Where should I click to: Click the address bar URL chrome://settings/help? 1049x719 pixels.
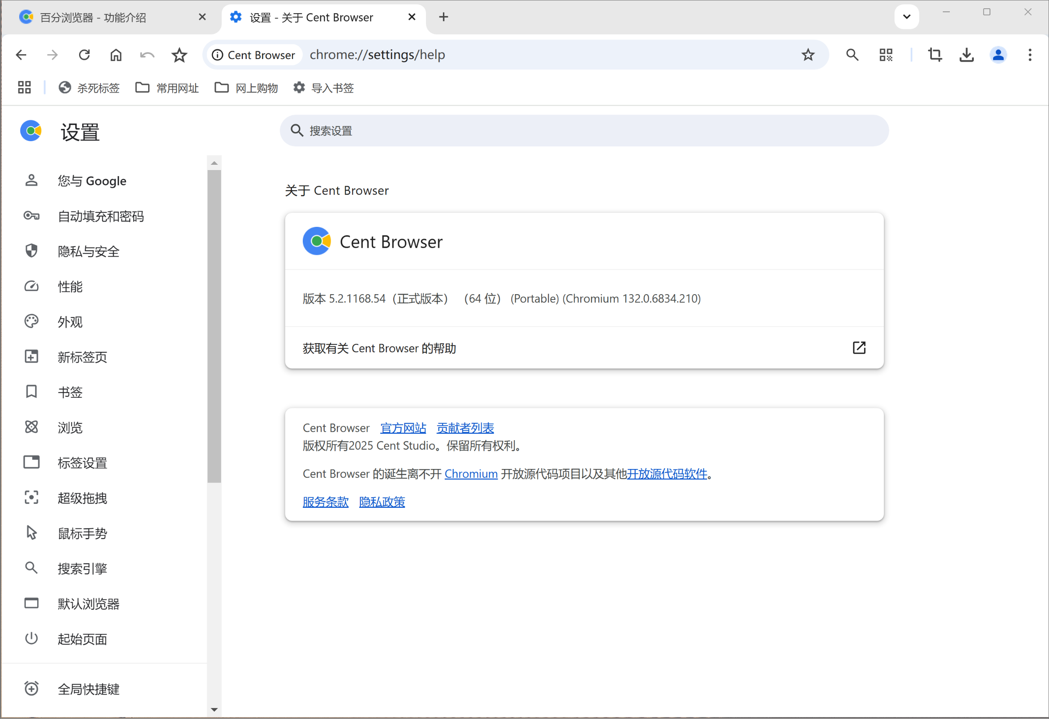coord(377,55)
